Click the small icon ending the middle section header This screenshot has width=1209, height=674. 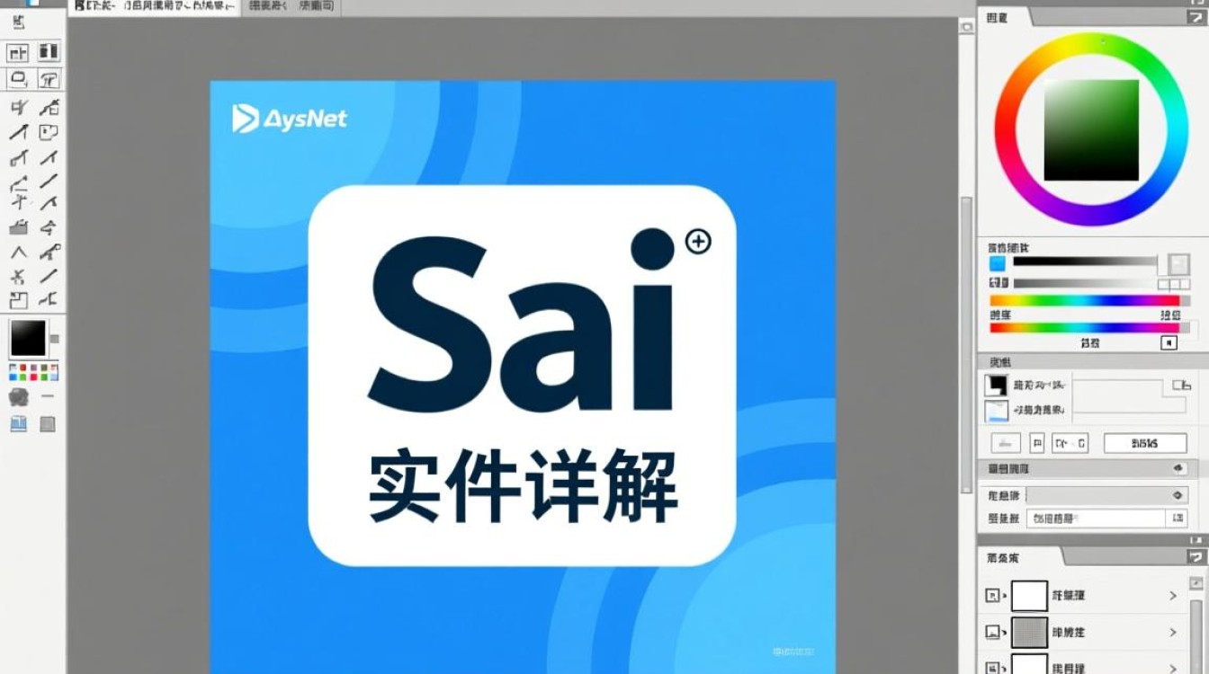1179,469
